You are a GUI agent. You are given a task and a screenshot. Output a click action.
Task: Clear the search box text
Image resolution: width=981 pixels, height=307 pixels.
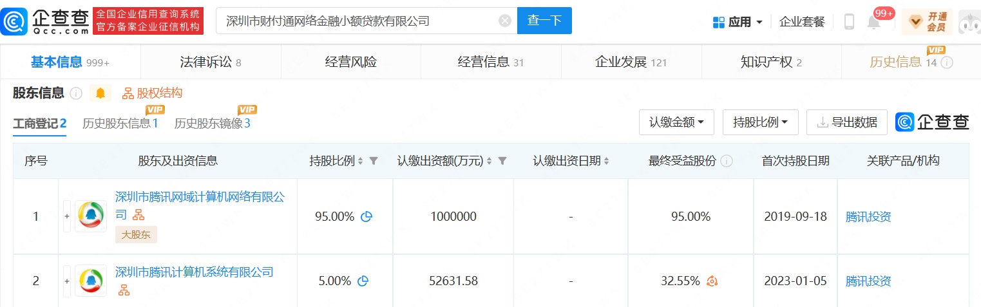tap(505, 21)
